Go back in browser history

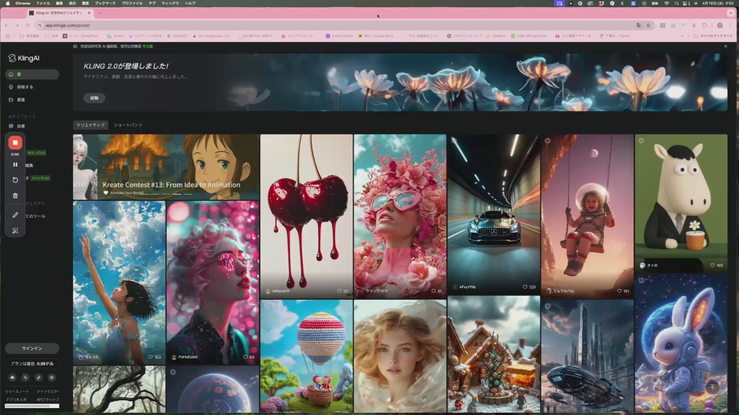pos(7,25)
